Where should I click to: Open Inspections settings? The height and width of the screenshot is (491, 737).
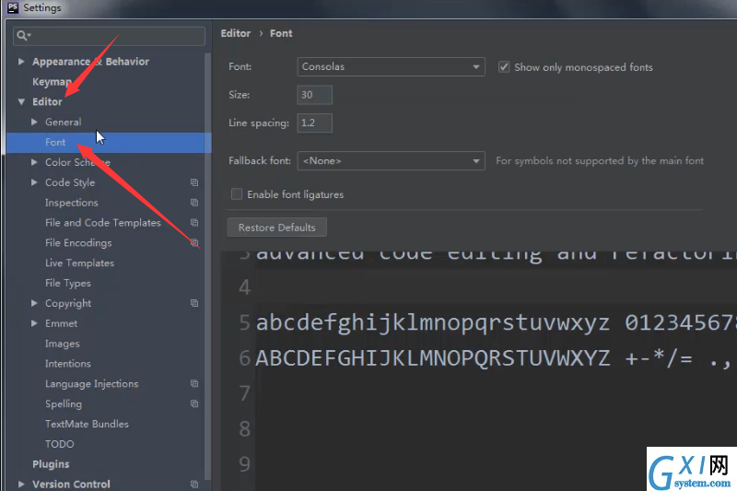coord(72,203)
